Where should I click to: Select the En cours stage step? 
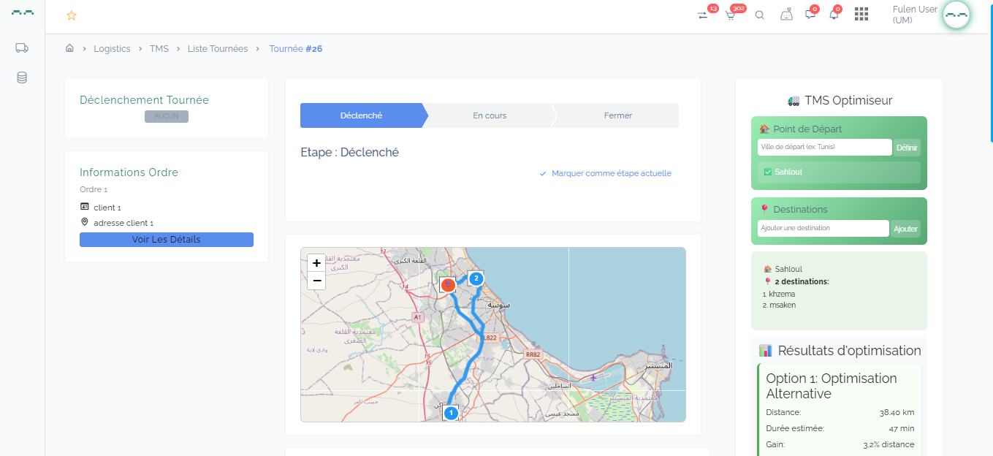coord(490,115)
